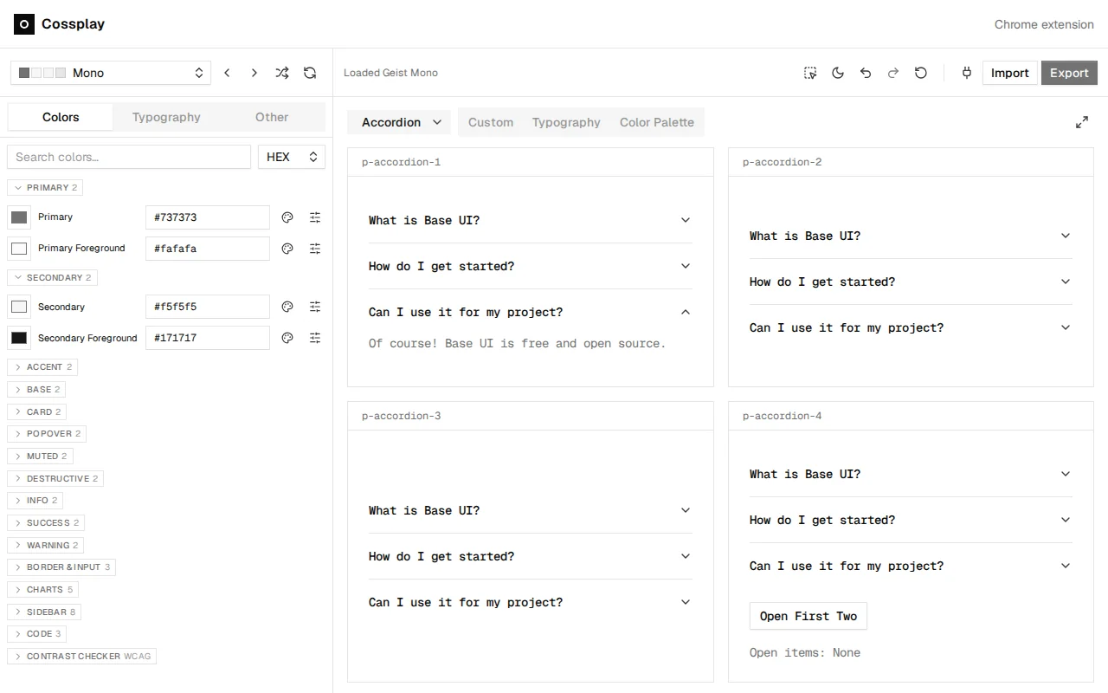Undo the last change

(x=866, y=73)
